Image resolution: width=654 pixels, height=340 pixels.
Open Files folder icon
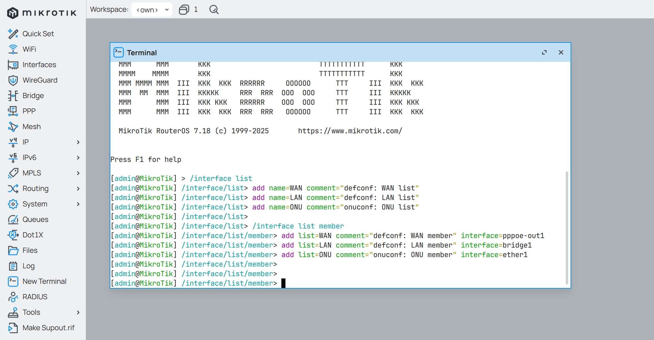[x=13, y=251]
